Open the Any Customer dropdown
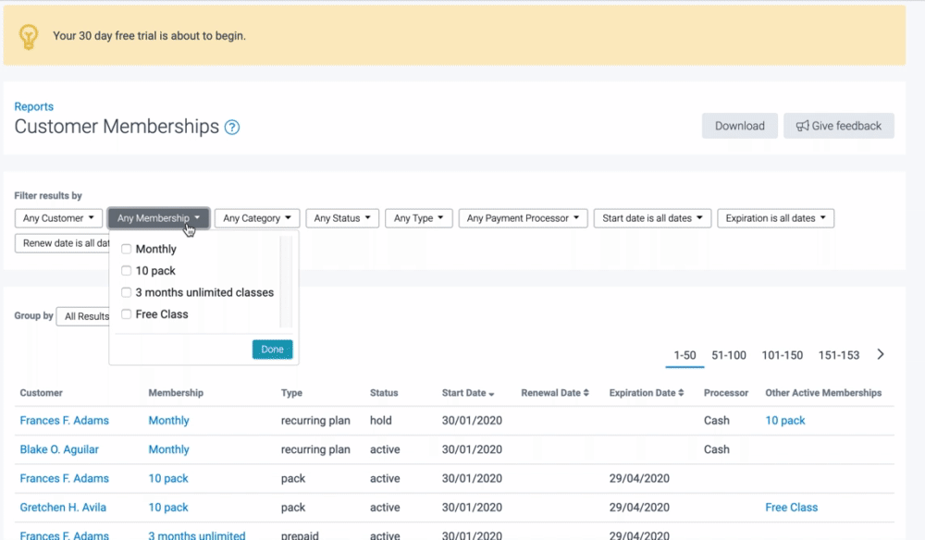Viewport: 925px width, 540px height. pyautogui.click(x=59, y=218)
